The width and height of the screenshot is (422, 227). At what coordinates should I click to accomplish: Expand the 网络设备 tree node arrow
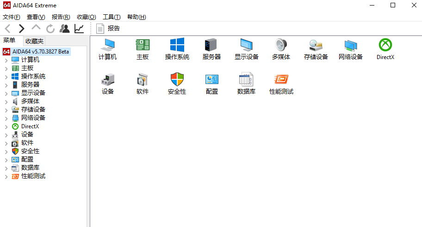(6, 118)
